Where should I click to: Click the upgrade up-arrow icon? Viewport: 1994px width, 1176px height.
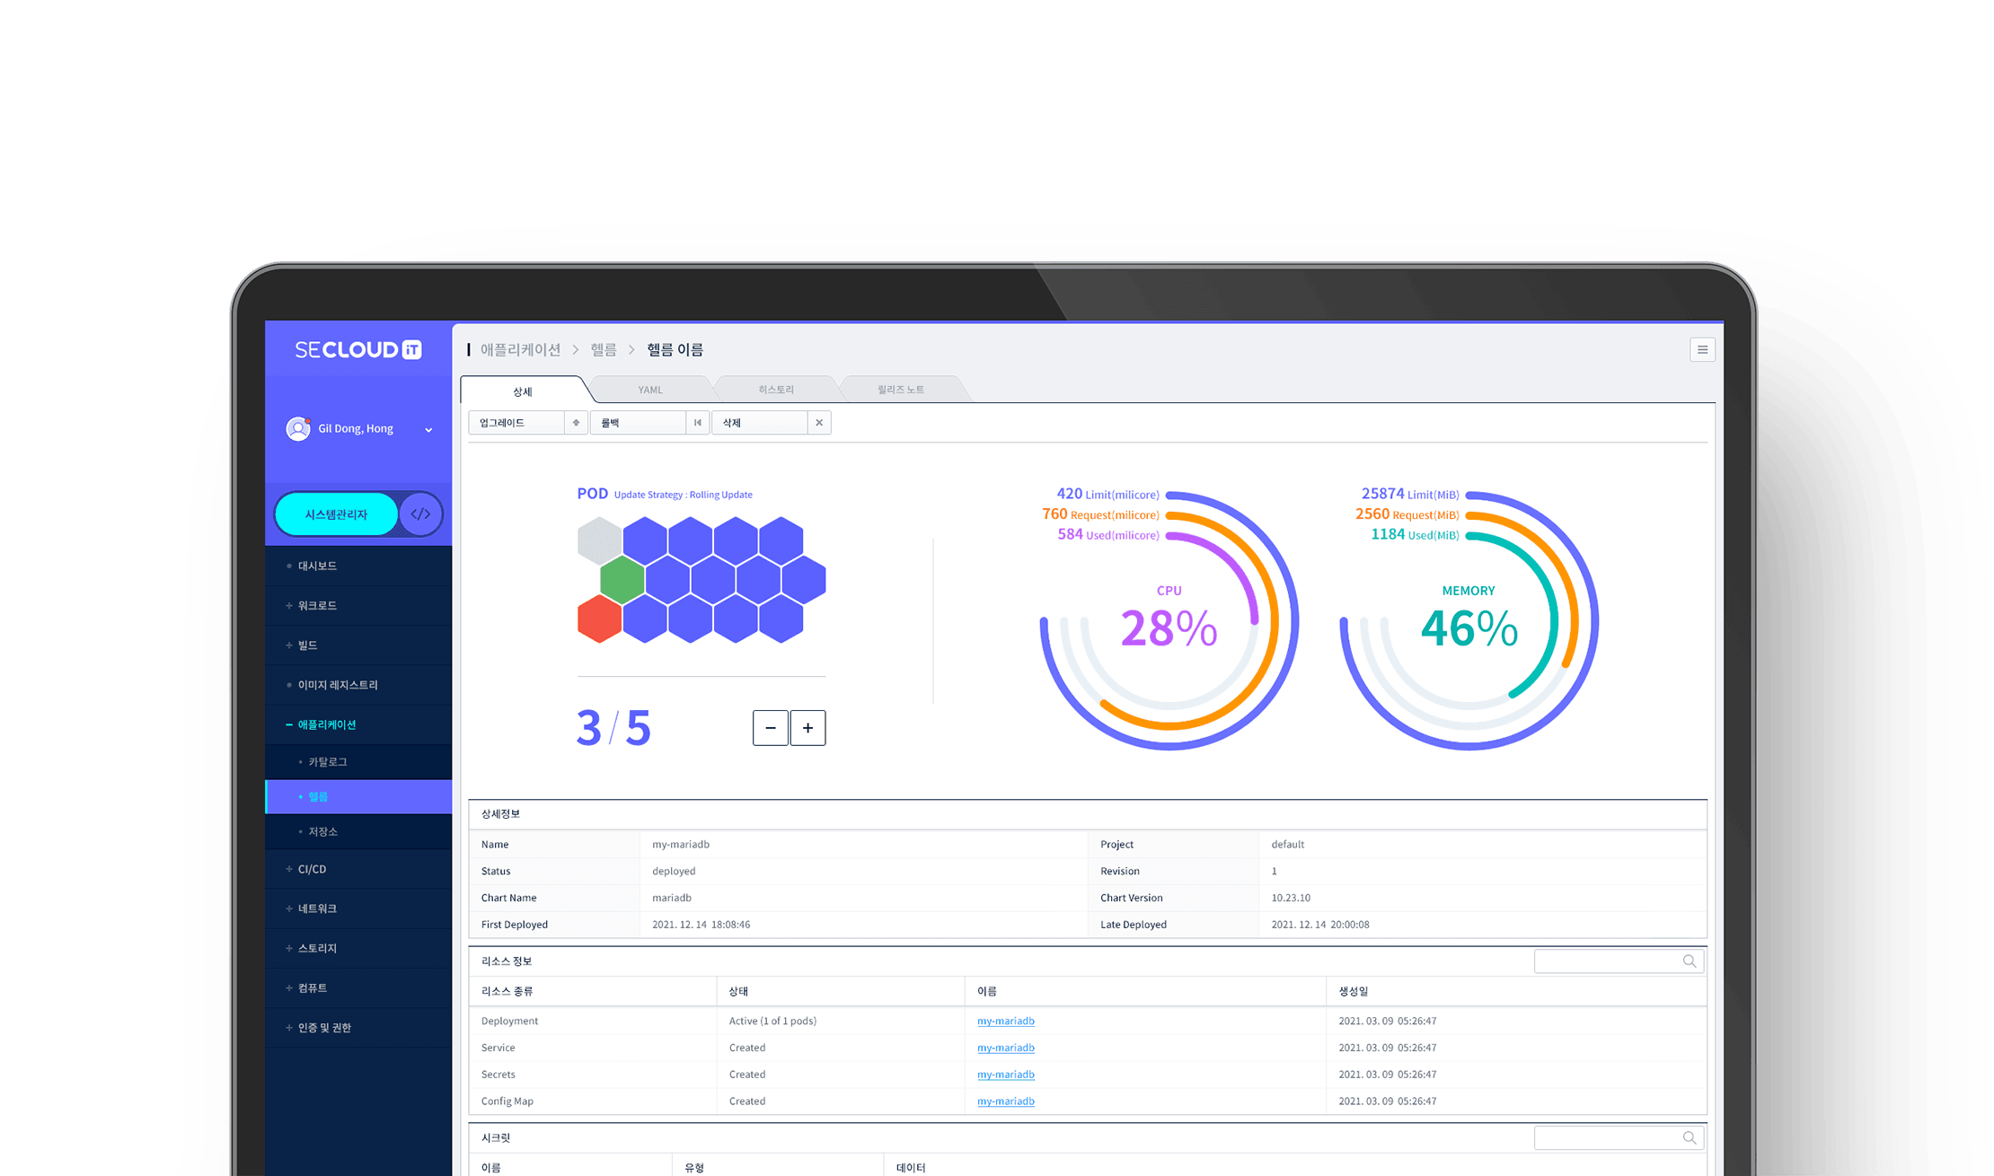576,423
